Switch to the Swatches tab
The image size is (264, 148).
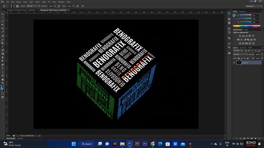coord(242,12)
